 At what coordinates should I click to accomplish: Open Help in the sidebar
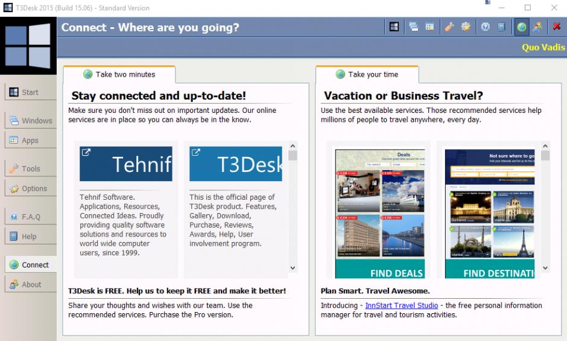[31, 237]
